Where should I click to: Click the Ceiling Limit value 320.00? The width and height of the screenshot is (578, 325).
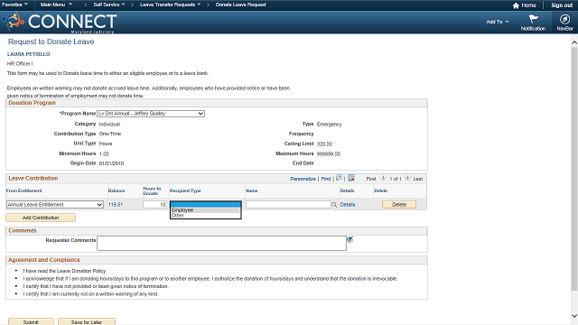tap(324, 144)
